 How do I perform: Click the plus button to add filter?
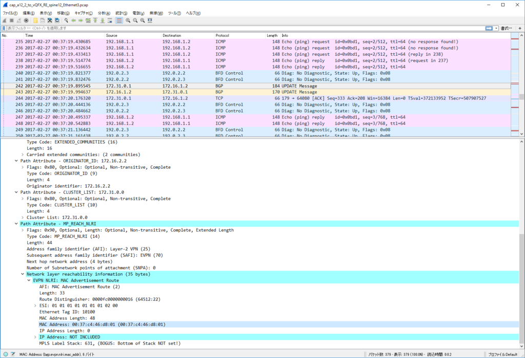520,29
